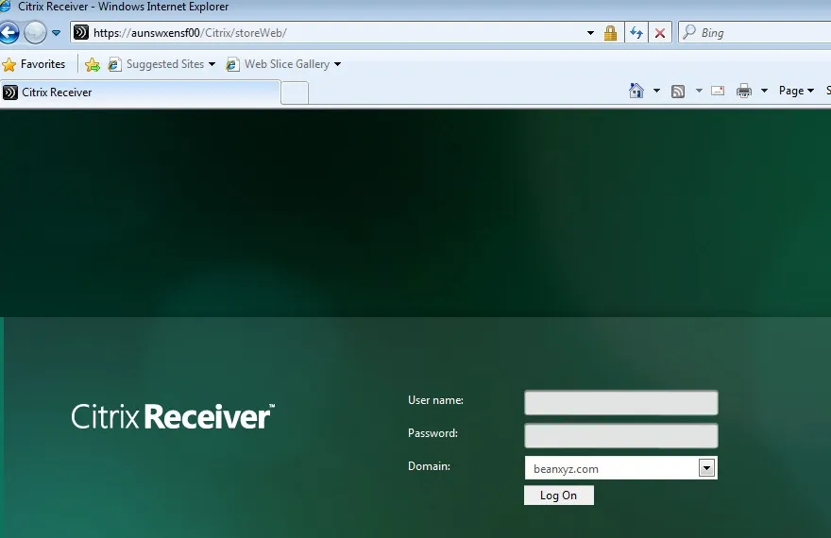The image size is (831, 538).
Task: Click the RSS feeds icon
Action: point(678,91)
